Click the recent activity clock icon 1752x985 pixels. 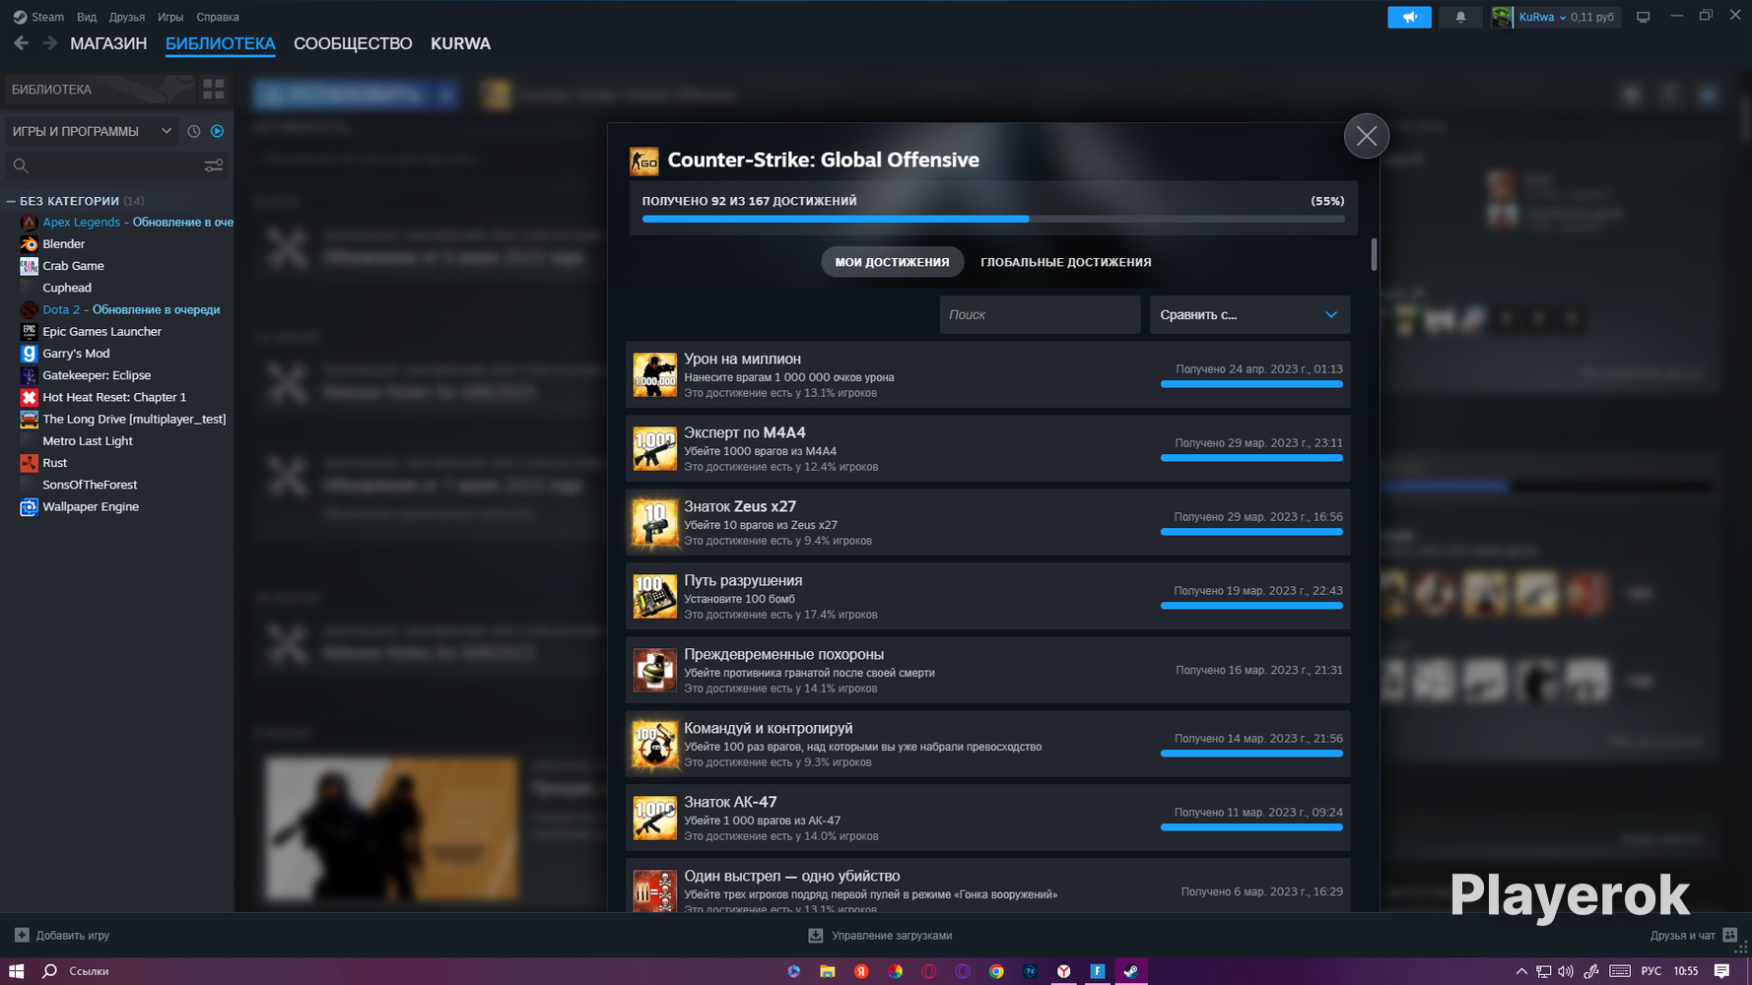click(194, 131)
